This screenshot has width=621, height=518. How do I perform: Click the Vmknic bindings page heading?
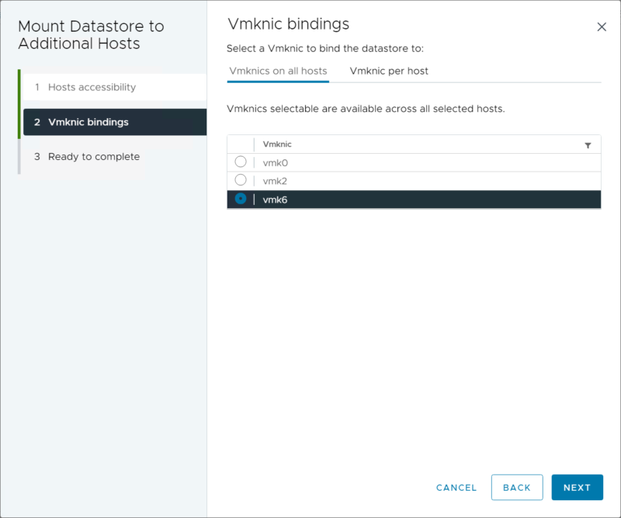[288, 24]
